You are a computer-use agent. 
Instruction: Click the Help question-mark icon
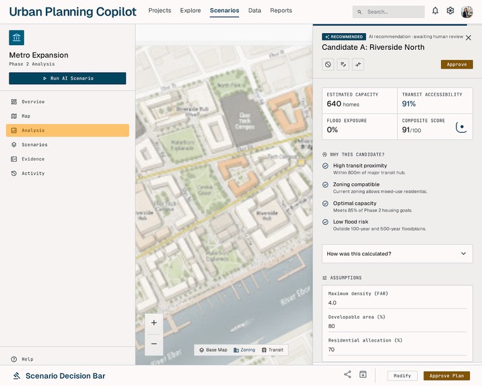tap(14, 359)
